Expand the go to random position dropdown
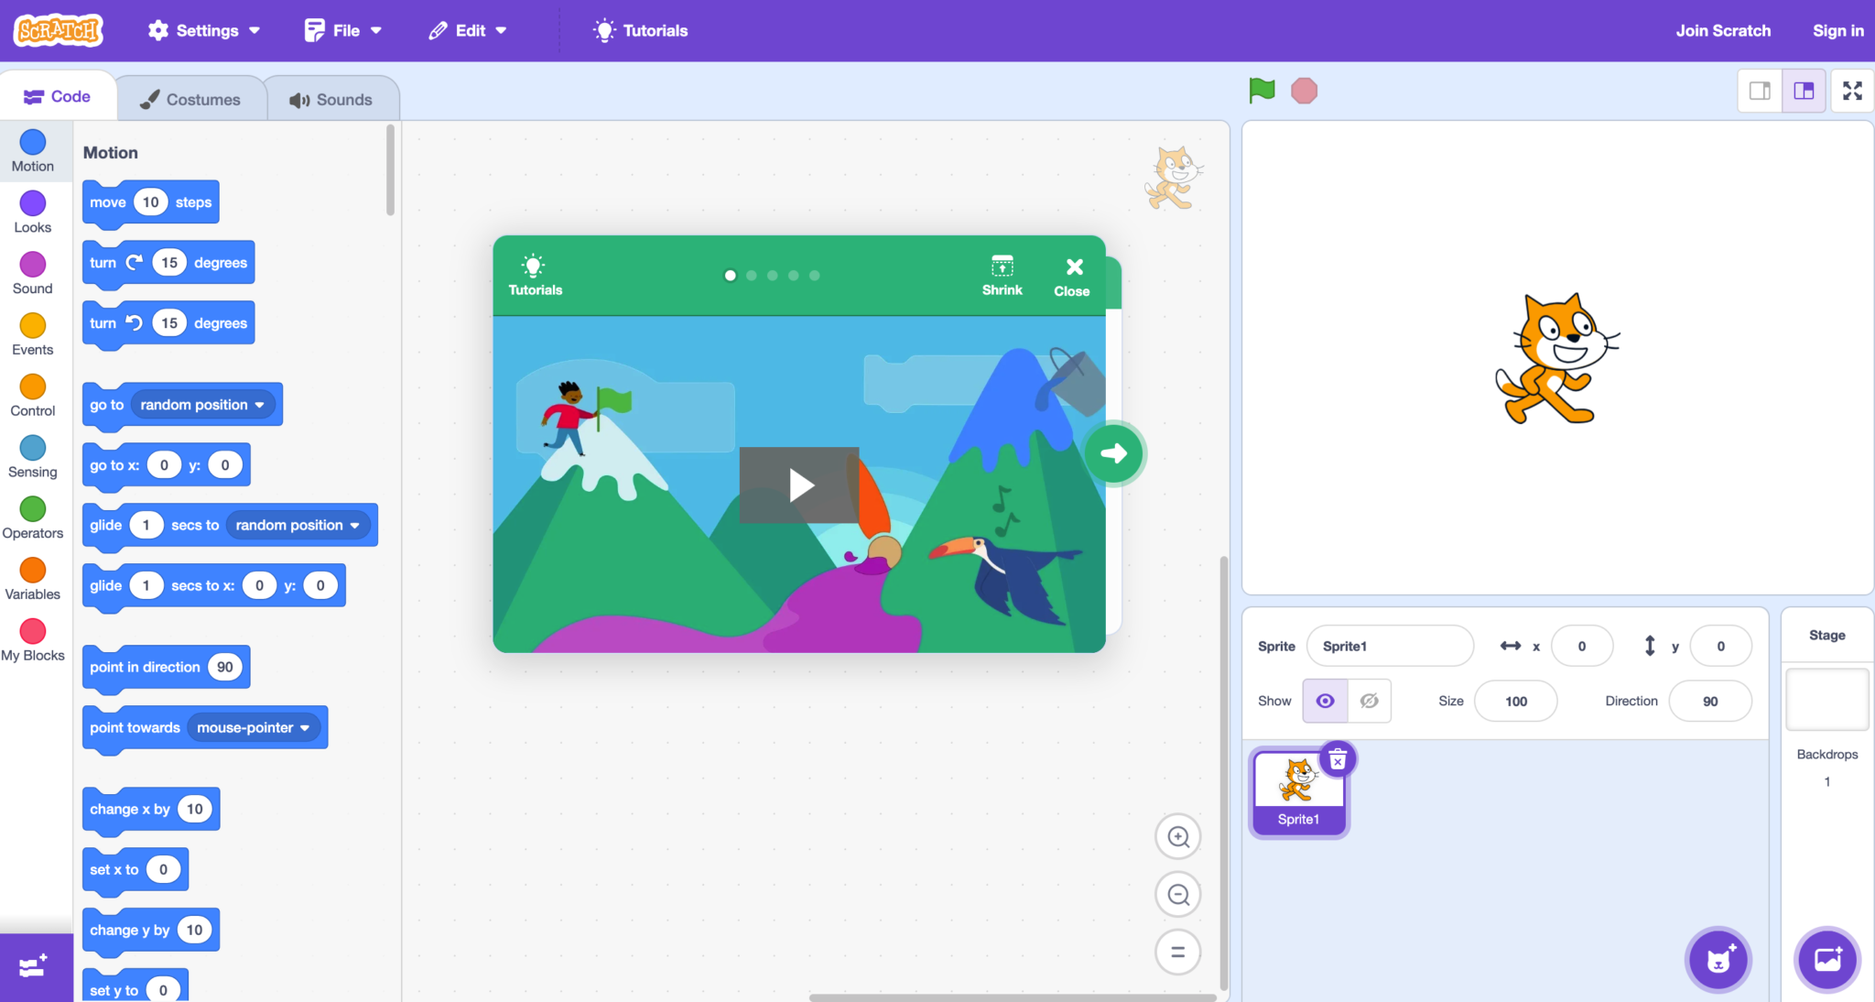 tap(259, 404)
